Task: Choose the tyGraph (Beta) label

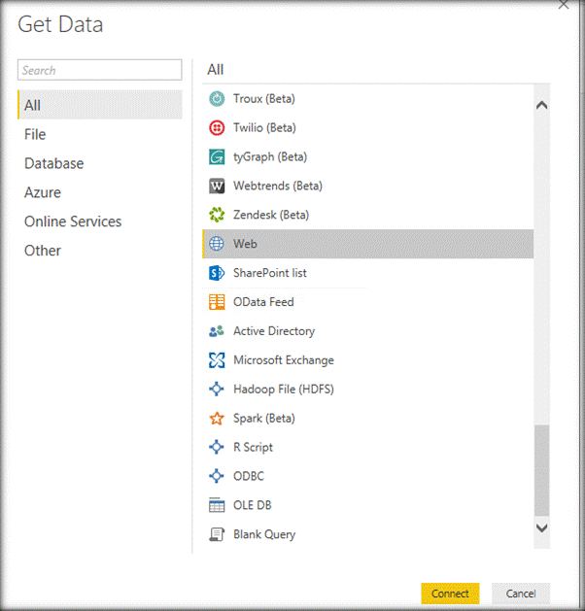Action: (x=270, y=157)
